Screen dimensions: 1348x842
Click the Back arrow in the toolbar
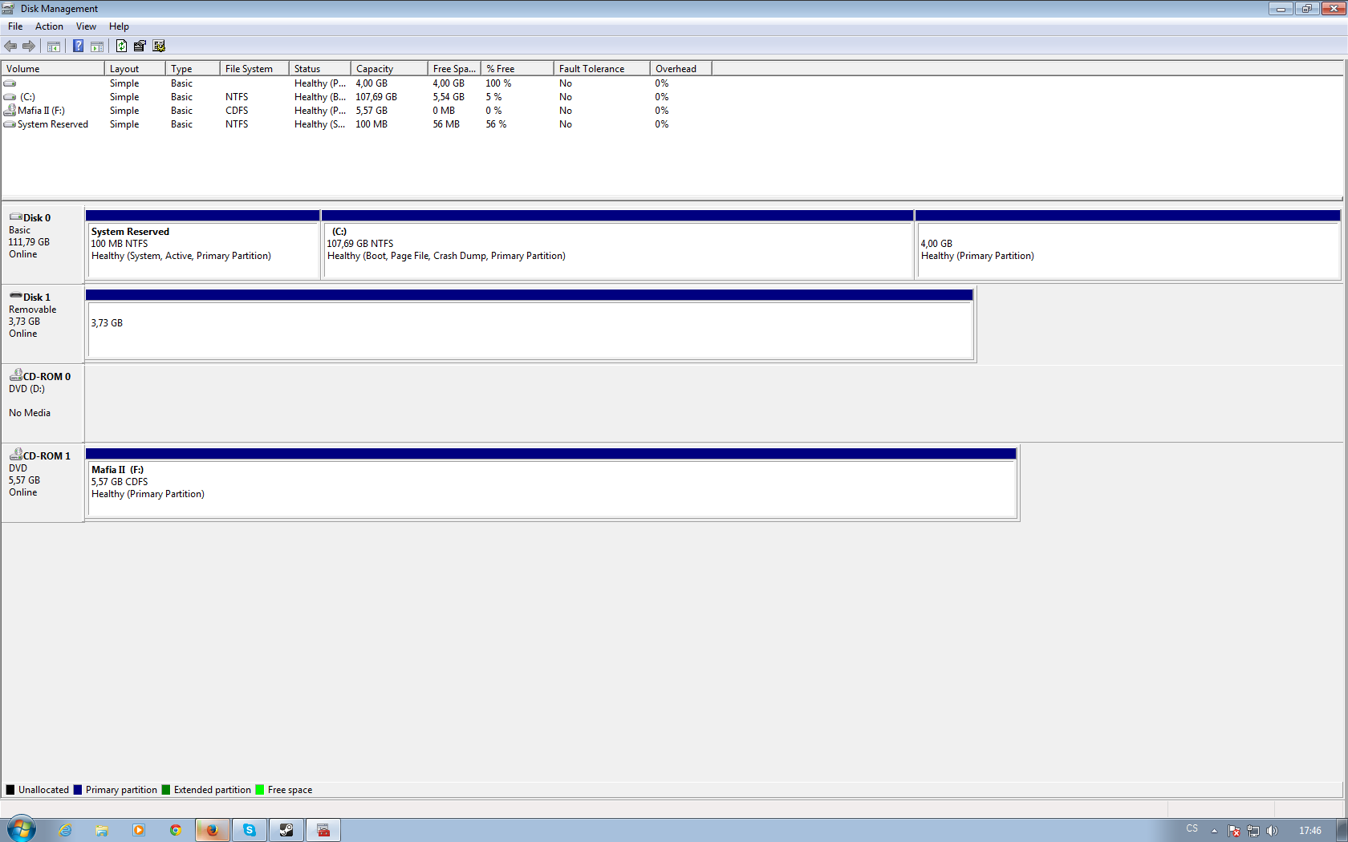pyautogui.click(x=10, y=47)
